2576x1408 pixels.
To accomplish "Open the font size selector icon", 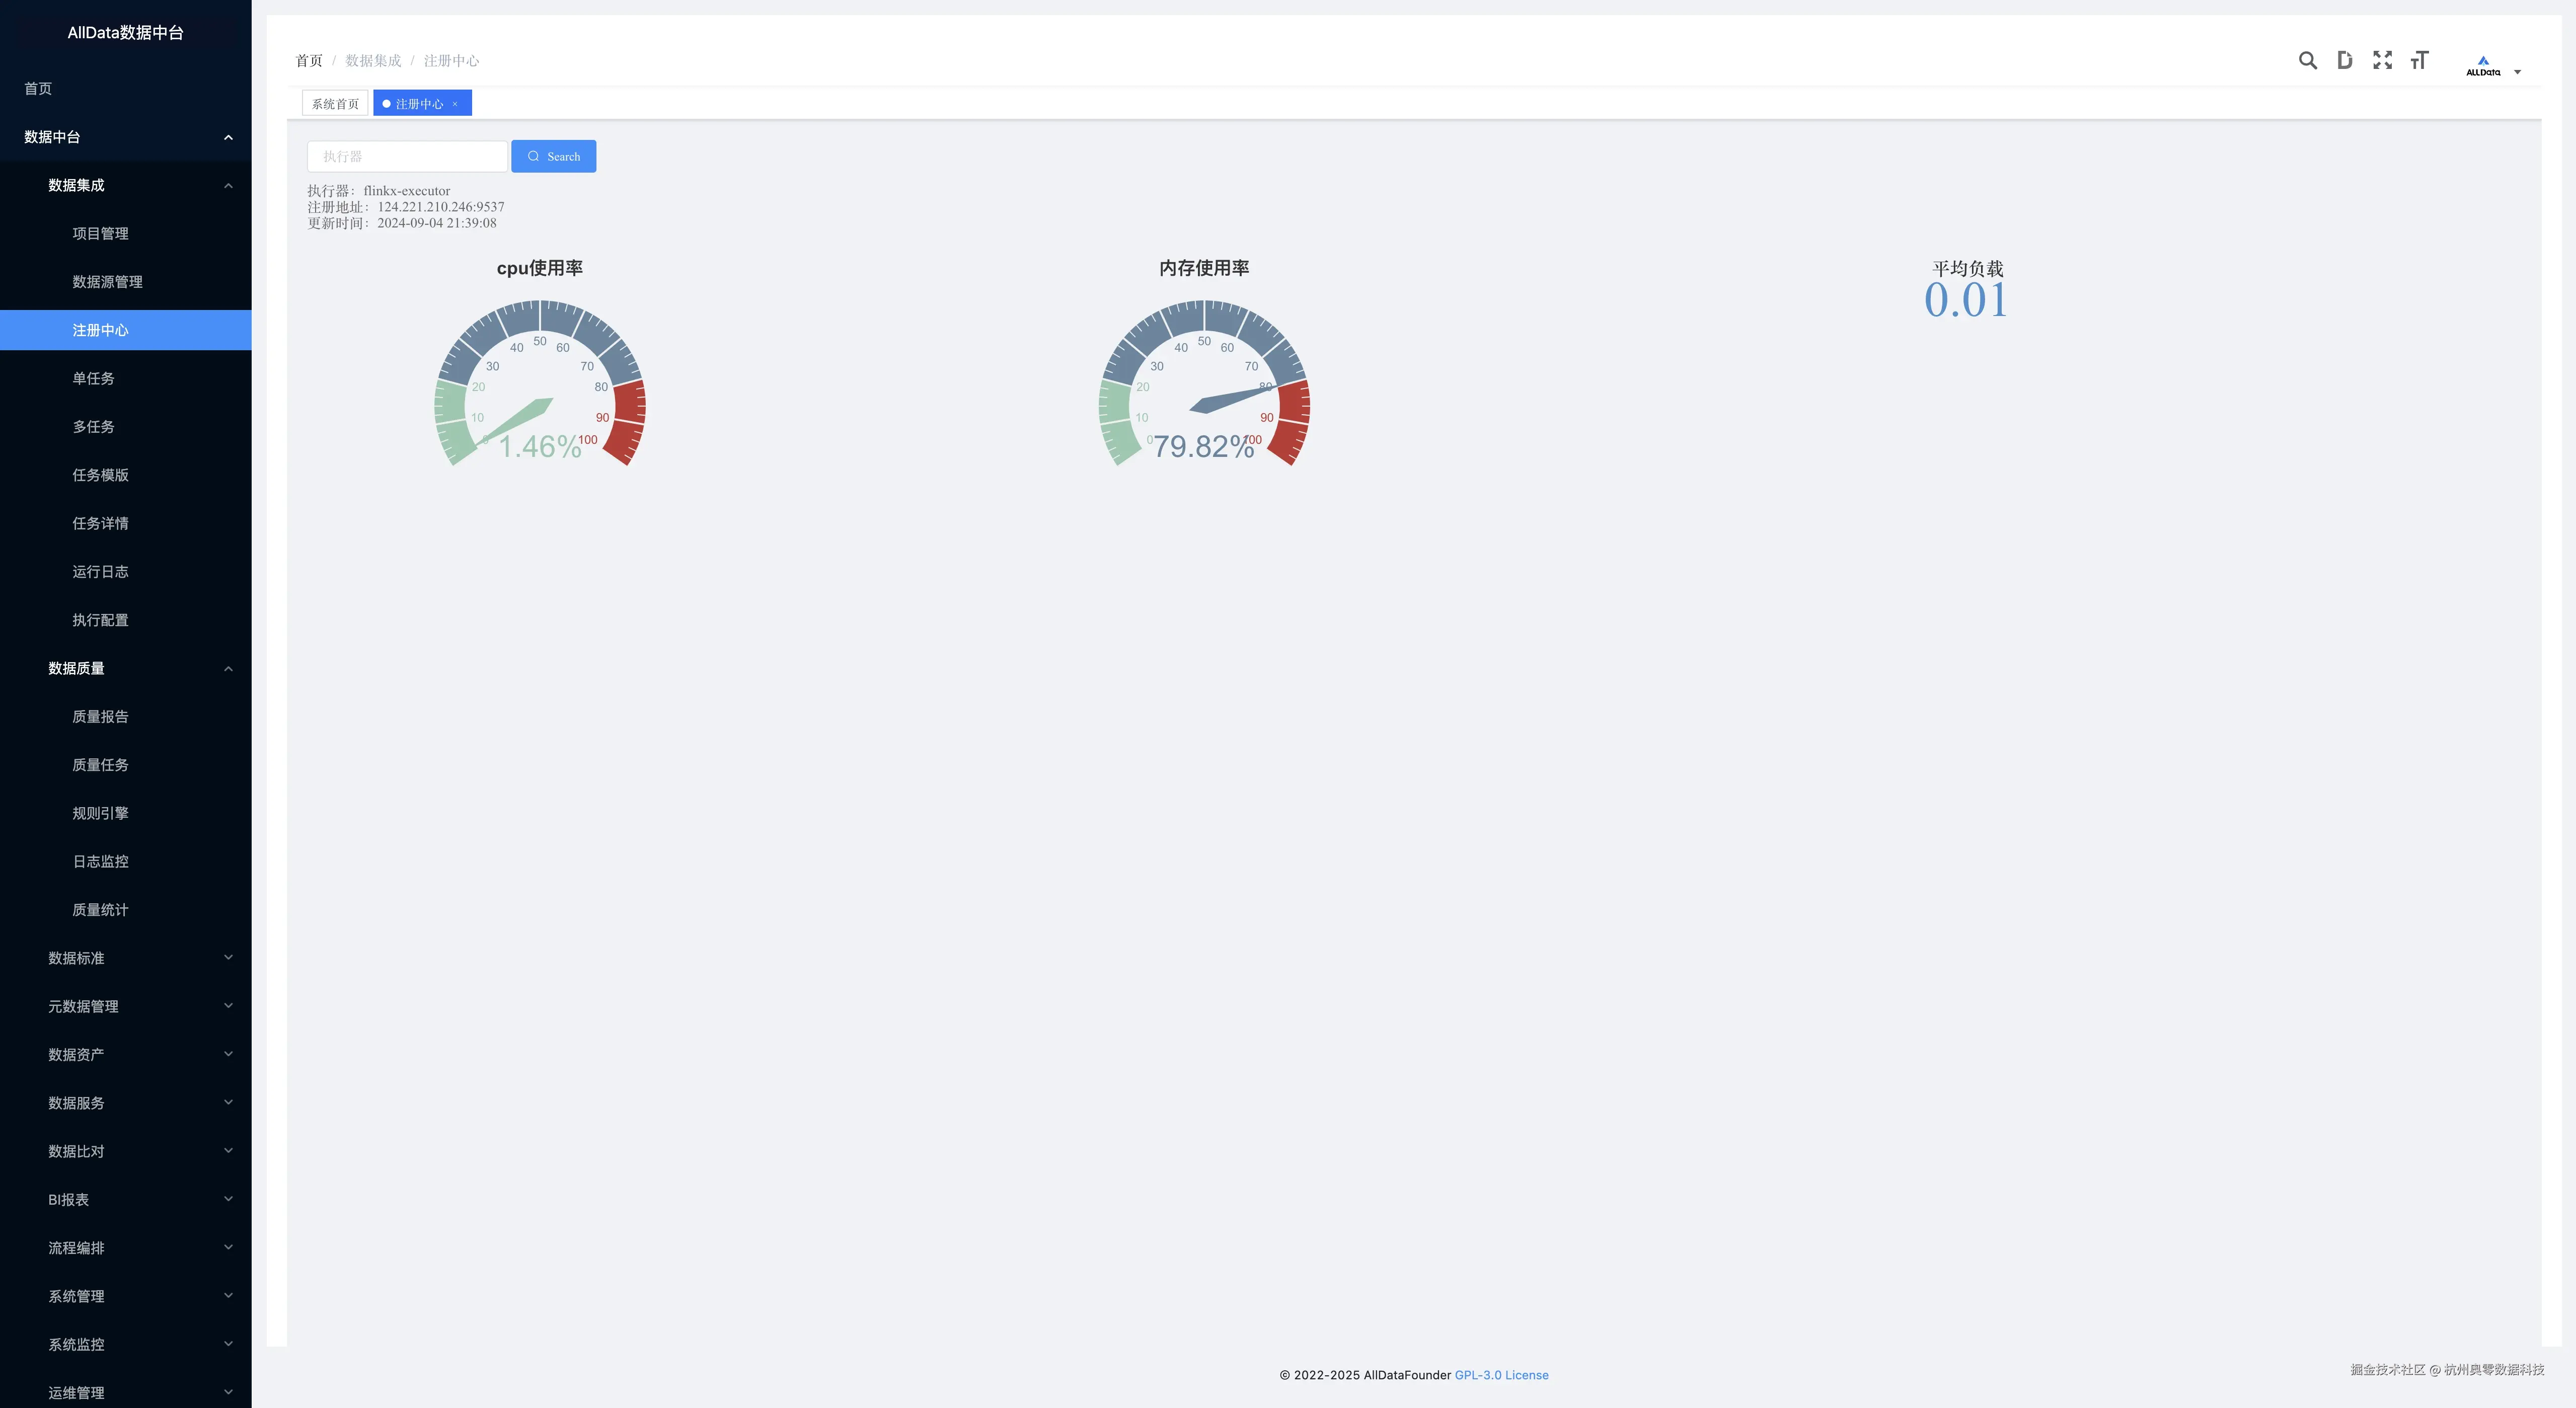I will 2419,60.
